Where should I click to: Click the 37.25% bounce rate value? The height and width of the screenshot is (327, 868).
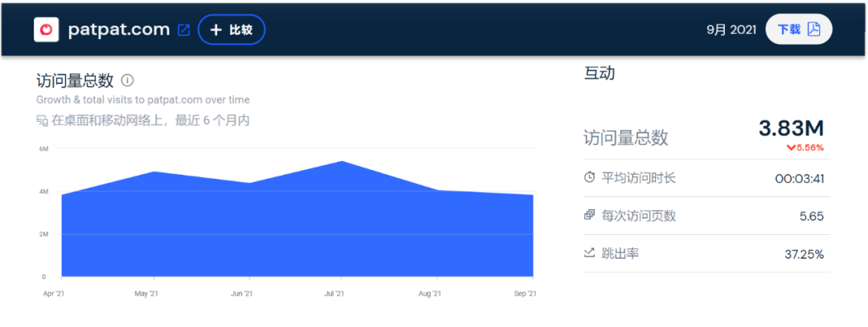pyautogui.click(x=804, y=254)
